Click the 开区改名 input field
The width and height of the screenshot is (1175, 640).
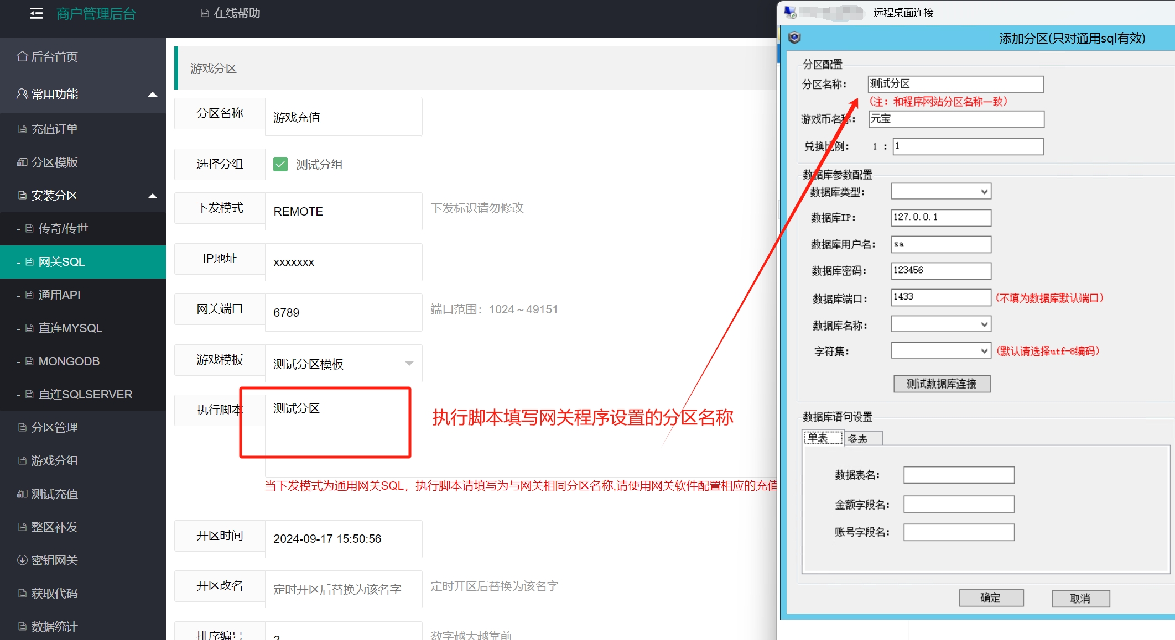pos(344,589)
